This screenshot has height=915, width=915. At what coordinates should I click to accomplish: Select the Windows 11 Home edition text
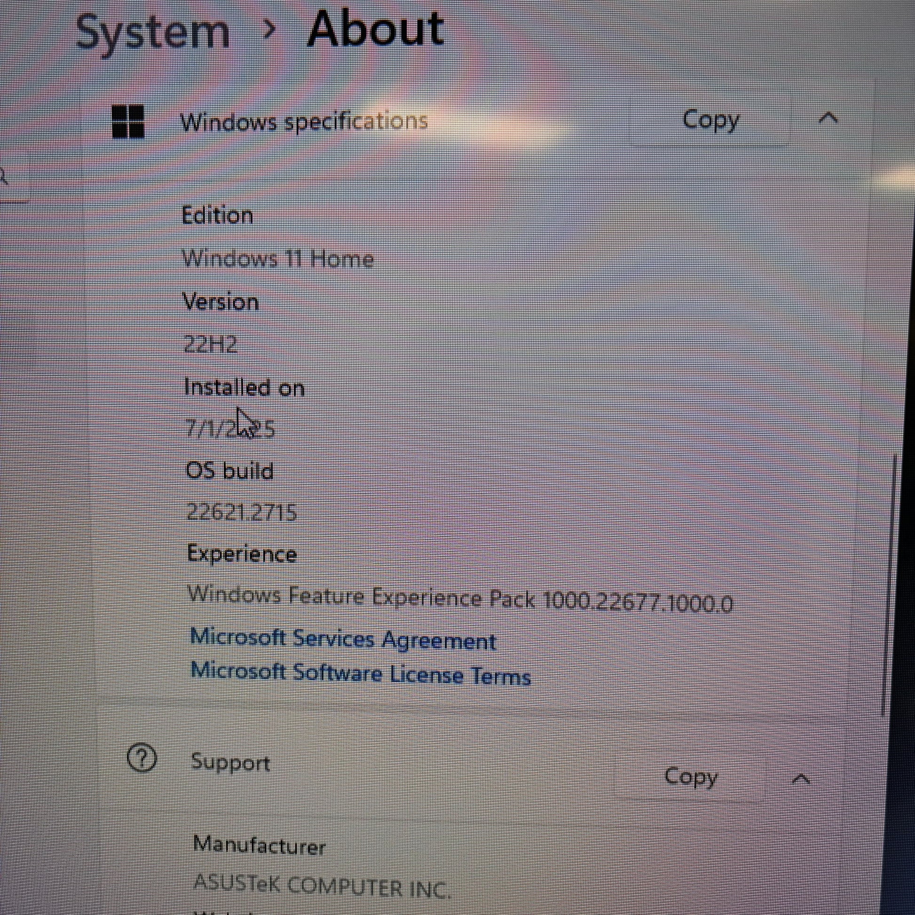tap(278, 259)
